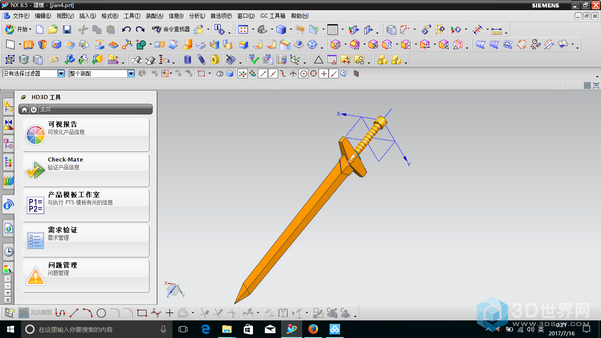The image size is (601, 338).
Task: Toggle the Arc Center snap option
Action: pos(303,74)
